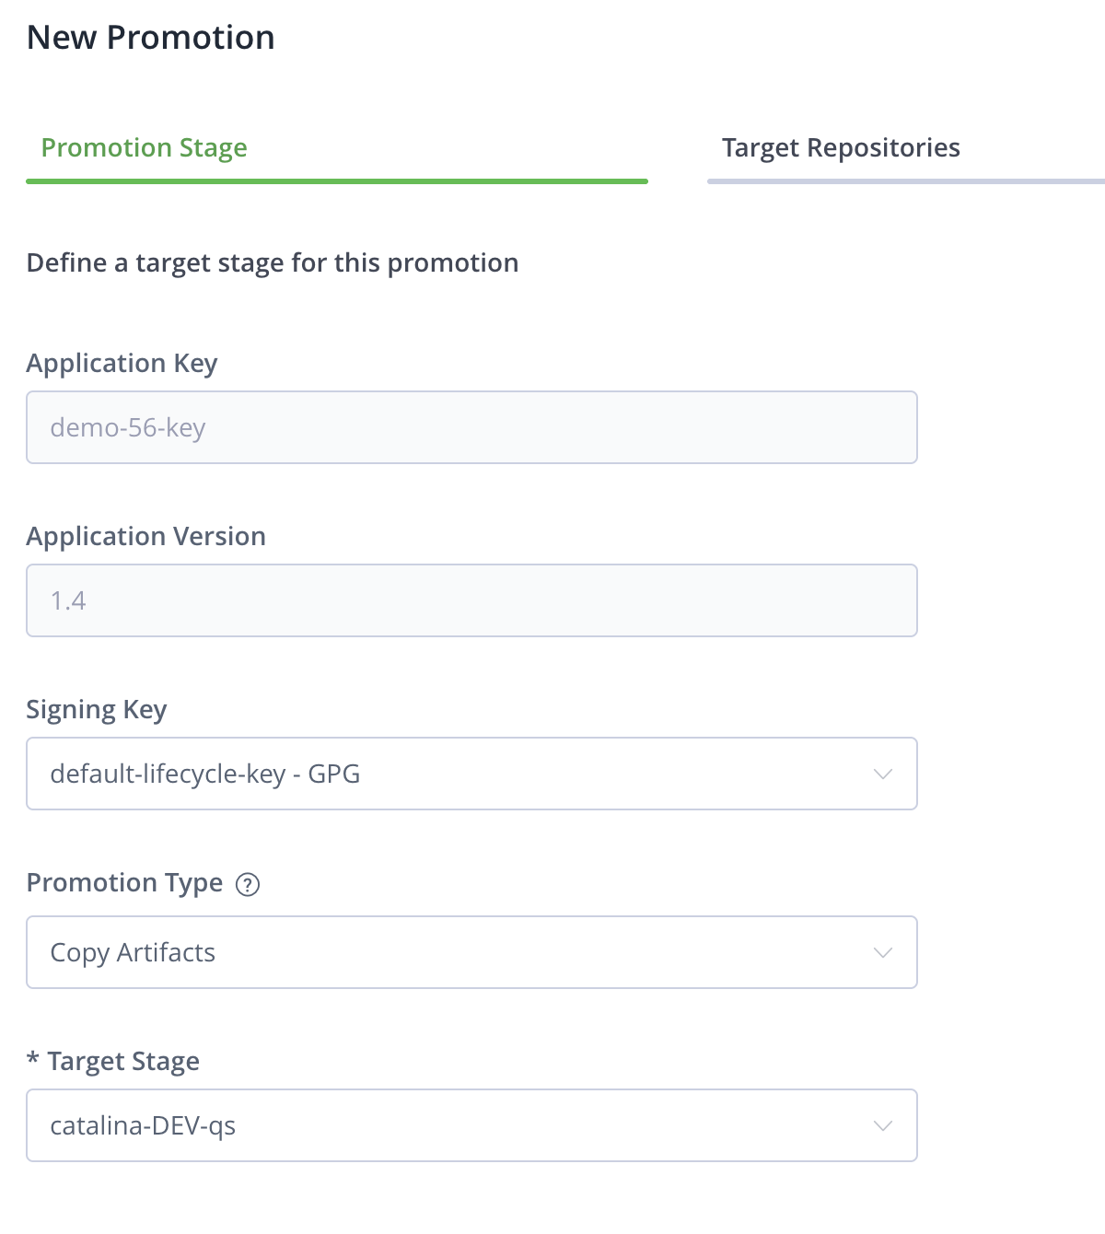Click the Promotion Type help icon

248,884
